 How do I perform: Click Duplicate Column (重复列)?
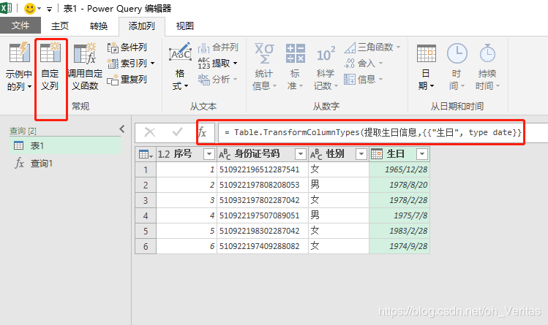pyautogui.click(x=127, y=80)
